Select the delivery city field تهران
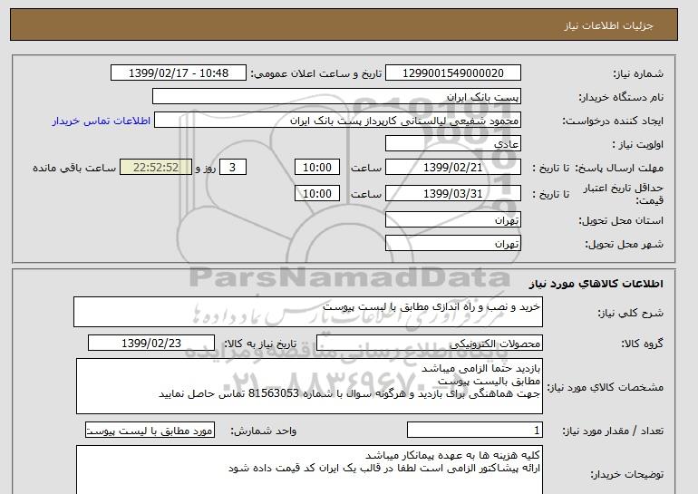Viewport: 698px width, 494px height. click(x=452, y=244)
